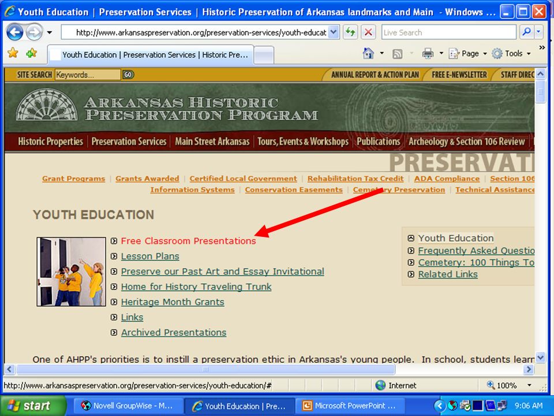
Task: Select the Youth Education browser tab
Action: [150, 55]
